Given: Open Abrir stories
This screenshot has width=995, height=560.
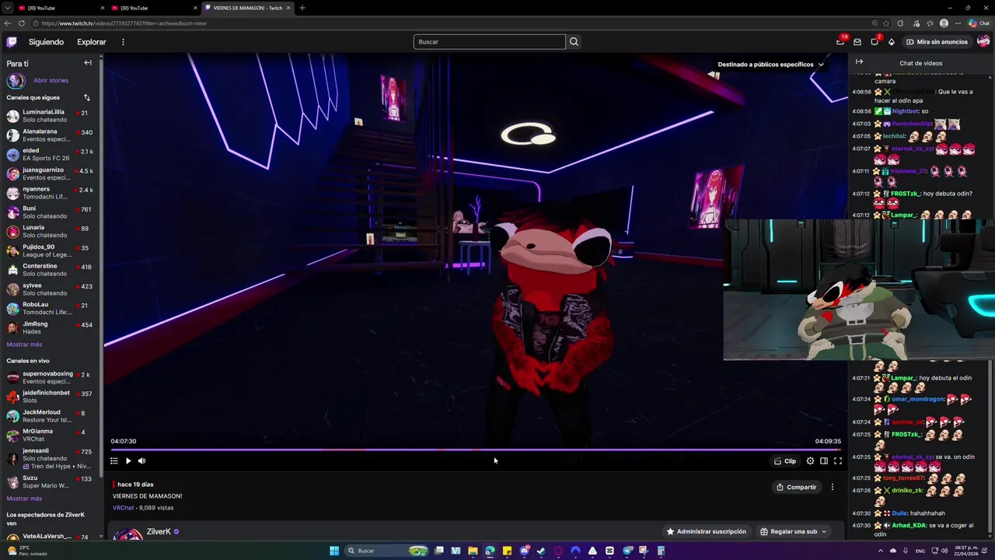Looking at the screenshot, I should [51, 80].
